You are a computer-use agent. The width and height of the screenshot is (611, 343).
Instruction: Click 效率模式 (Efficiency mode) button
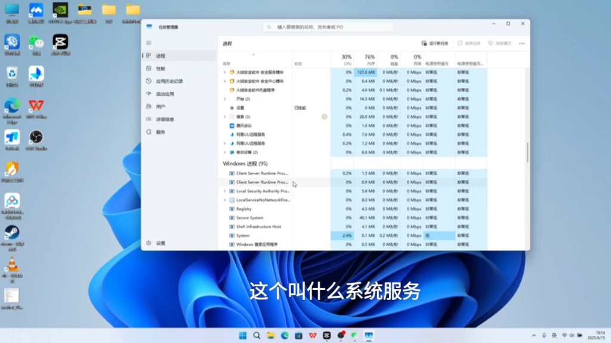(x=499, y=43)
